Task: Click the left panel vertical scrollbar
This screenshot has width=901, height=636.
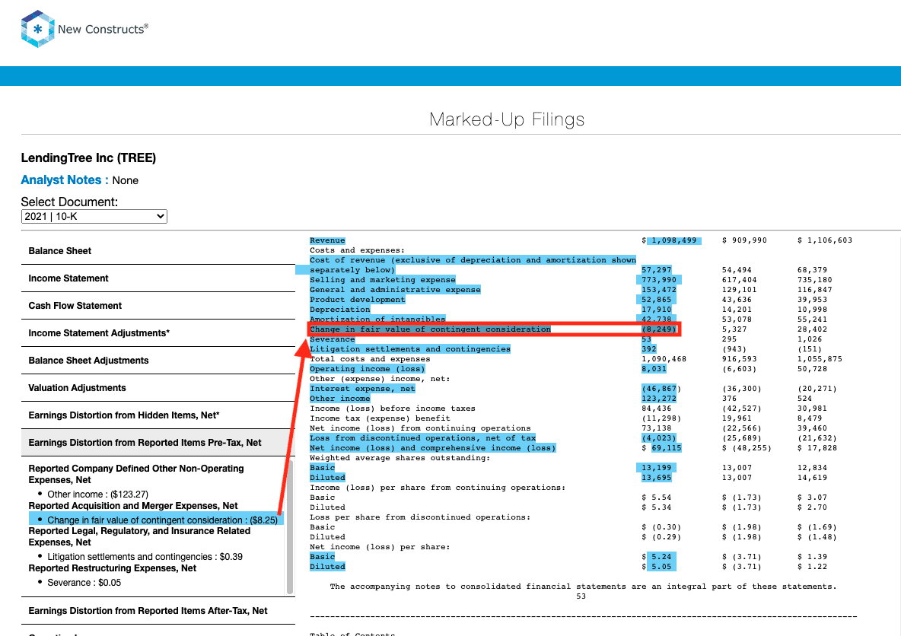Action: pos(290,527)
